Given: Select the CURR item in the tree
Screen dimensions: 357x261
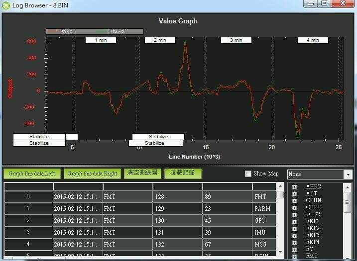Looking at the screenshot, I should pos(314,207).
